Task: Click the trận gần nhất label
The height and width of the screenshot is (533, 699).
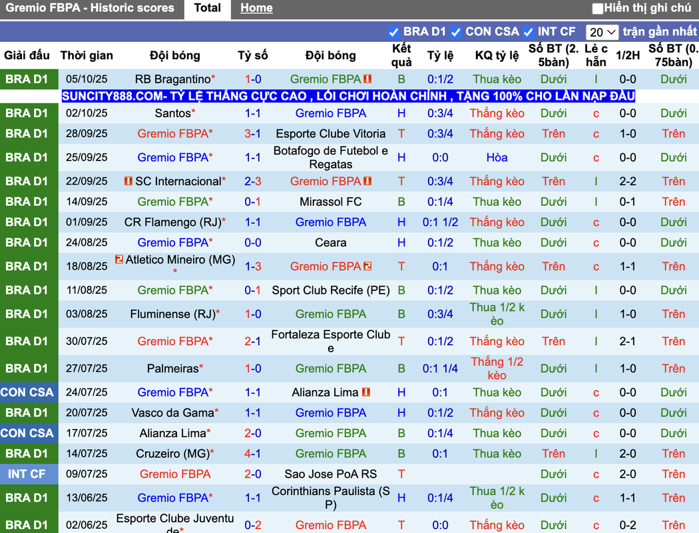Action: [x=659, y=31]
